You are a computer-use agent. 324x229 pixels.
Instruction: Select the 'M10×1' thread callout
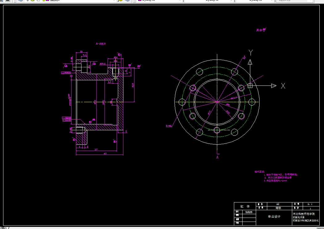[103, 64]
